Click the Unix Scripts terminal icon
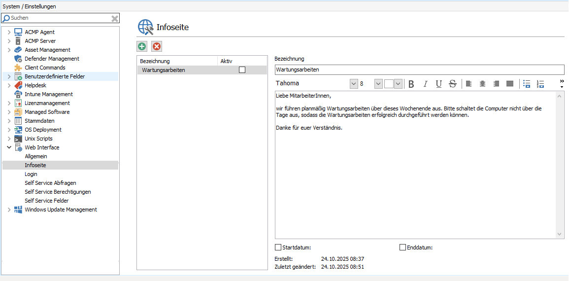Image resolution: width=569 pixels, height=281 pixels. coord(18,139)
